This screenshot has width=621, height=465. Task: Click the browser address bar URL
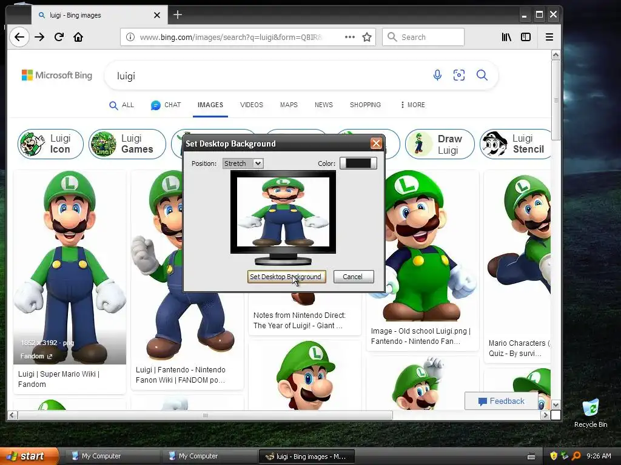232,37
